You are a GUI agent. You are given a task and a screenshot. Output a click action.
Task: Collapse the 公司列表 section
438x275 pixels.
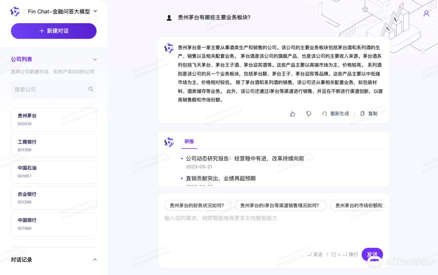pos(95,59)
